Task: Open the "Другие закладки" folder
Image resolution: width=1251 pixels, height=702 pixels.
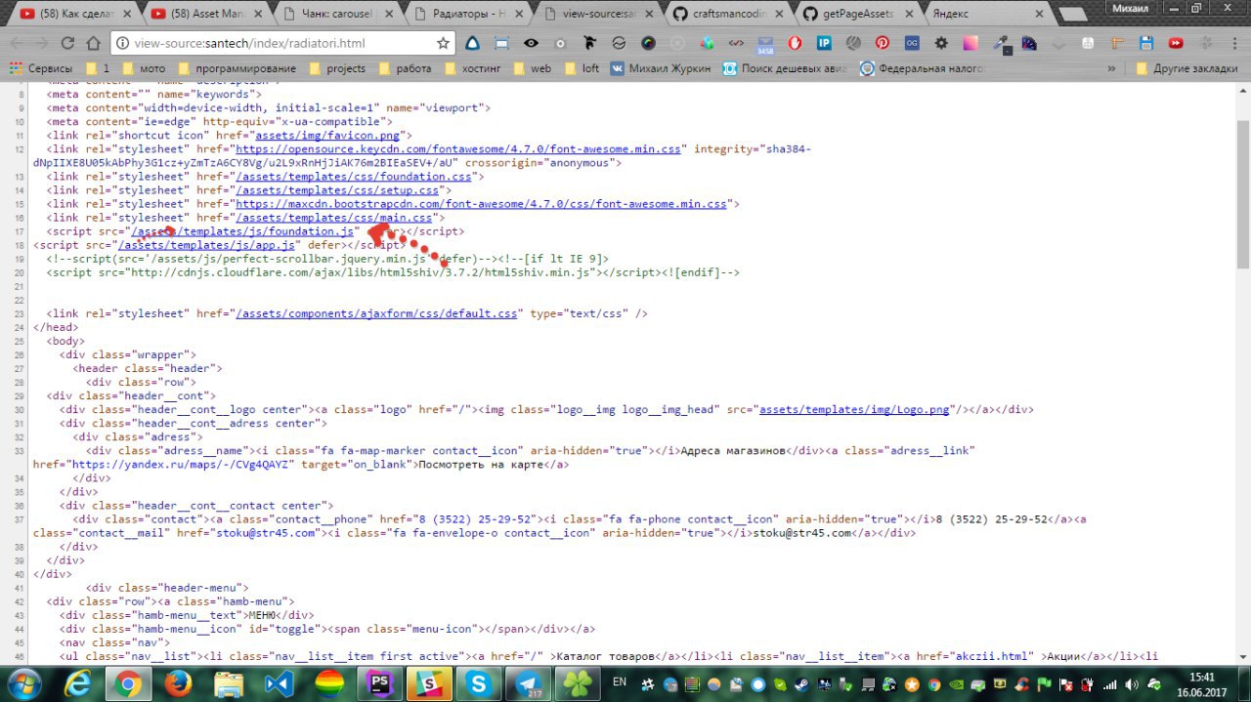Action: [x=1187, y=68]
